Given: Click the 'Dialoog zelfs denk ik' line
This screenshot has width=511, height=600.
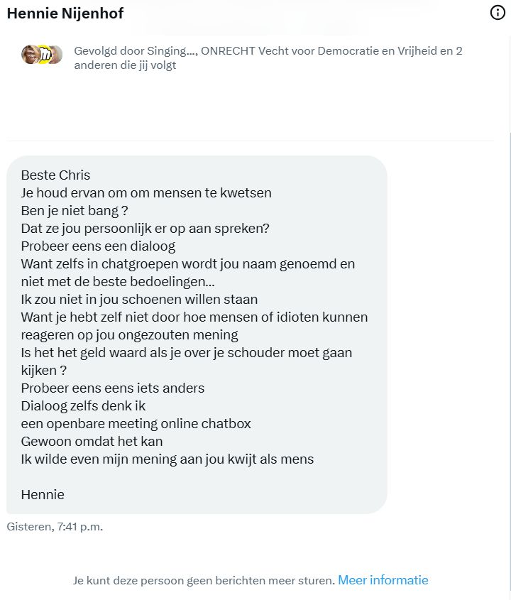Looking at the screenshot, I should pos(83,406).
